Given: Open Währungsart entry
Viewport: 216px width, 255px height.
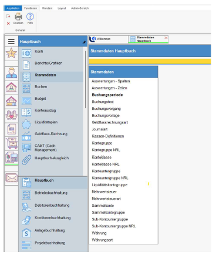Looking at the screenshot, I should click(x=102, y=240).
